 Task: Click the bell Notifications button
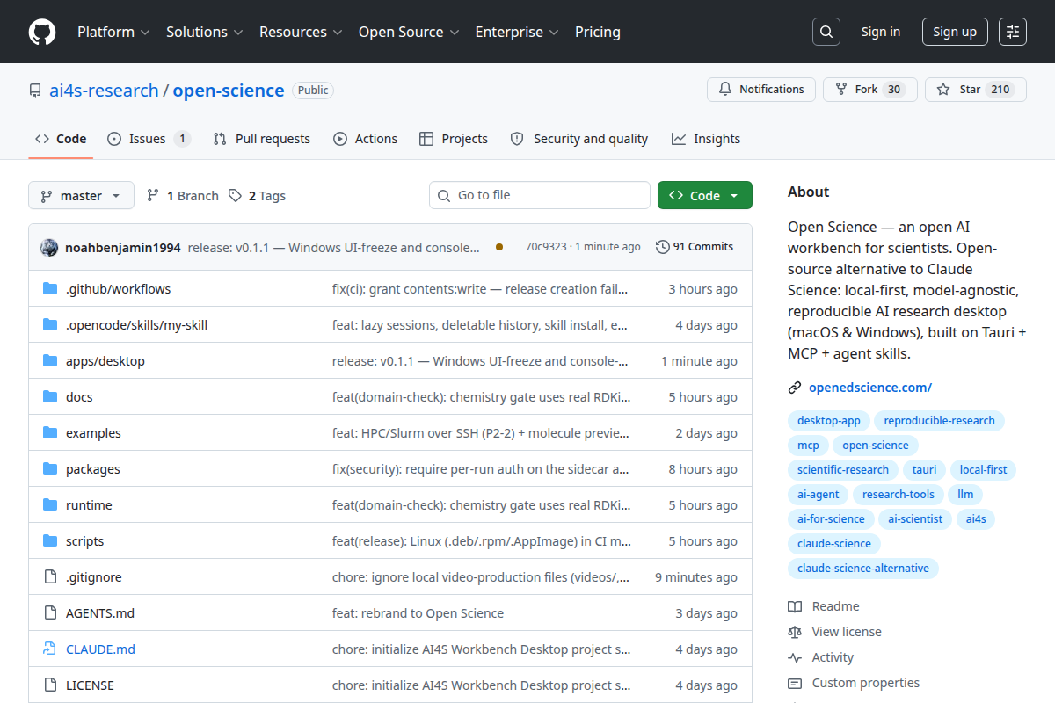761,90
